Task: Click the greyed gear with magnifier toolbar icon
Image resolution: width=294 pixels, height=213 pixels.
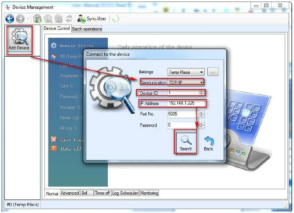Action: coord(48,19)
